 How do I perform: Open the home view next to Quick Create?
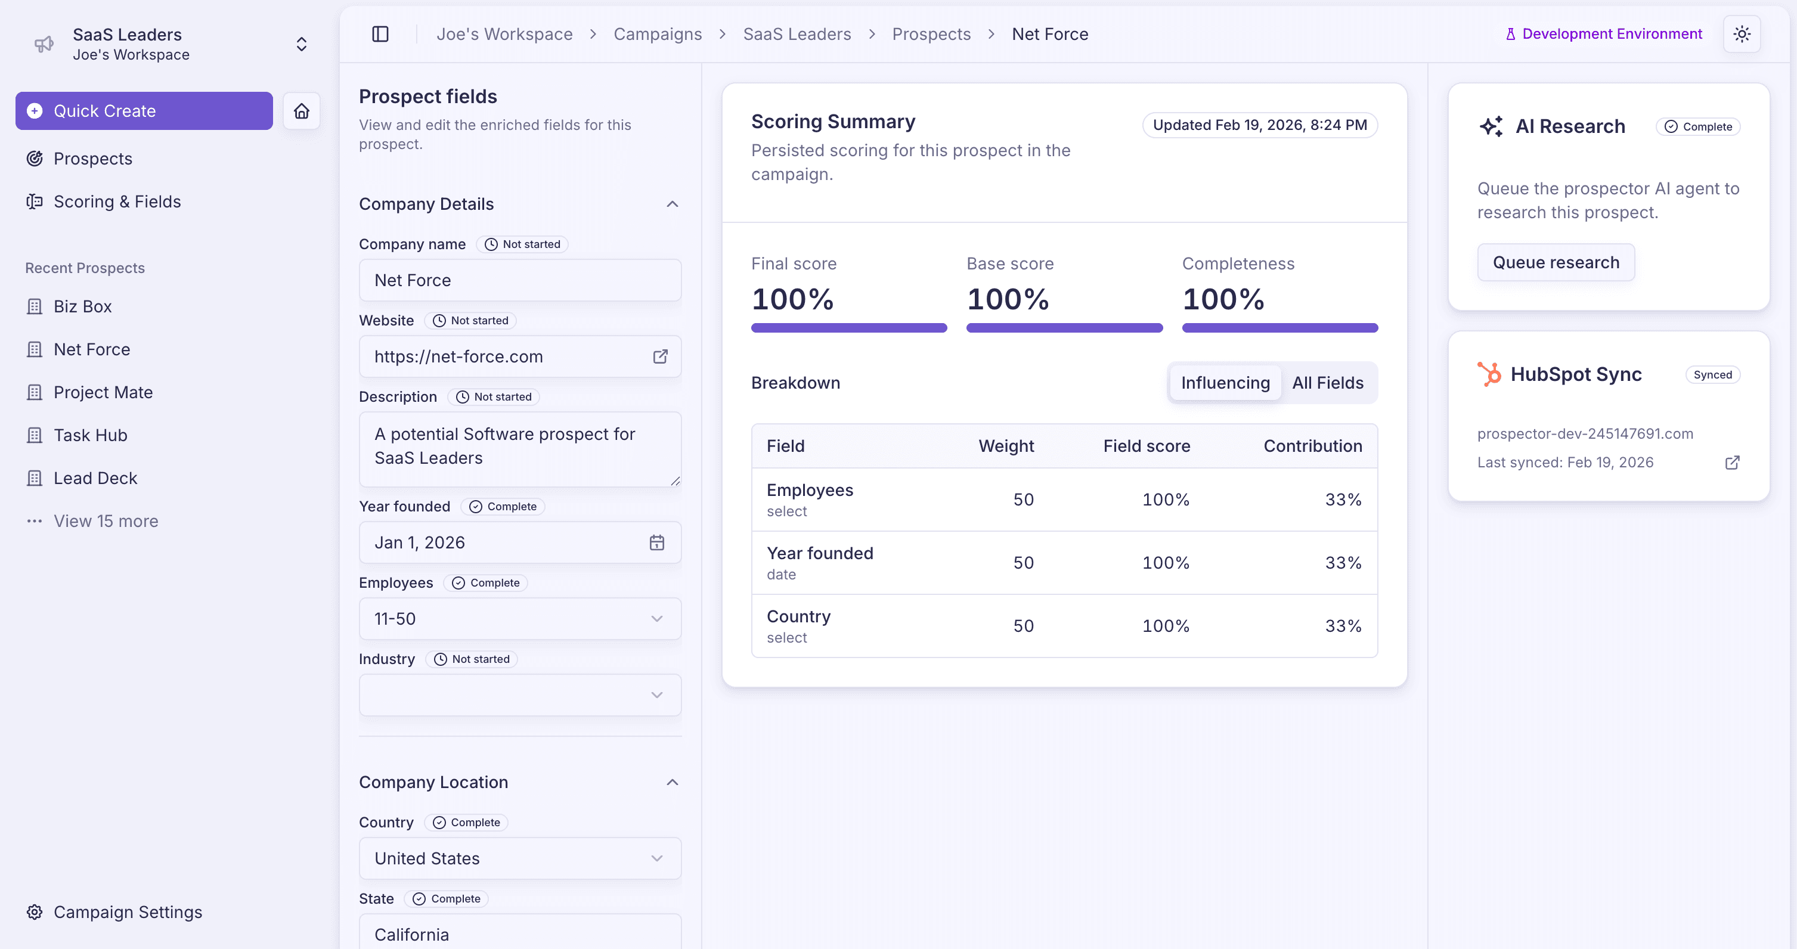point(301,110)
